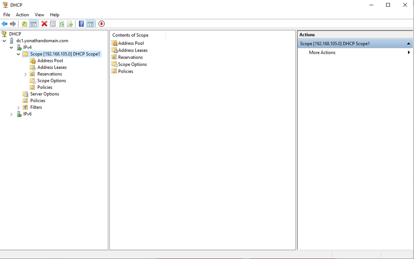The width and height of the screenshot is (414, 259).
Task: Select the dc1.yonathandomain.com server node
Action: (42, 41)
